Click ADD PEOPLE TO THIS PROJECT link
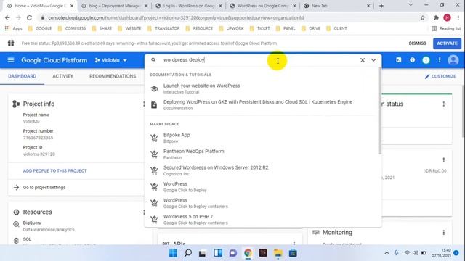 click(55, 171)
